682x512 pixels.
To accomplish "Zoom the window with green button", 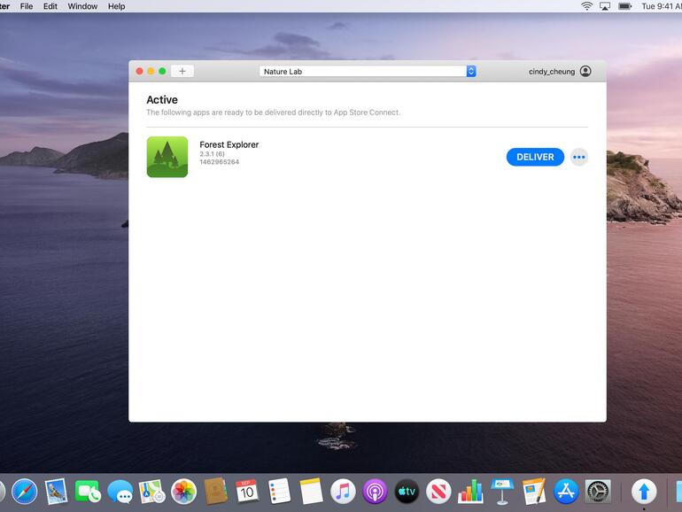I will tap(162, 71).
